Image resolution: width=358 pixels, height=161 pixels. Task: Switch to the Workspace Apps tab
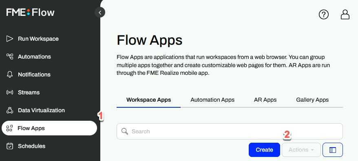pyautogui.click(x=149, y=100)
